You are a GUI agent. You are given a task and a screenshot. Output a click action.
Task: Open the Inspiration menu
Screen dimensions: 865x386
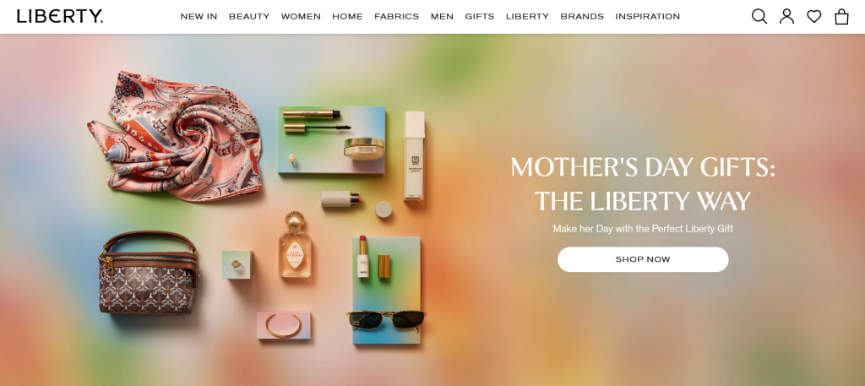point(648,17)
